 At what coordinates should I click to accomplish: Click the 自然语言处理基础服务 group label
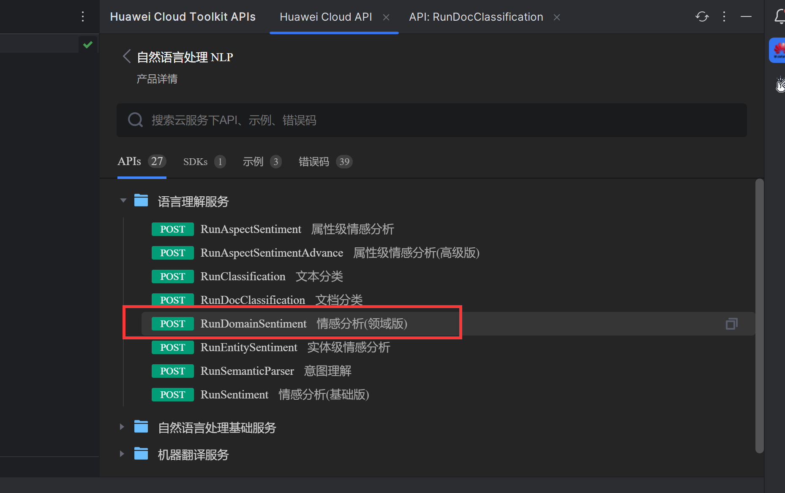pos(217,428)
